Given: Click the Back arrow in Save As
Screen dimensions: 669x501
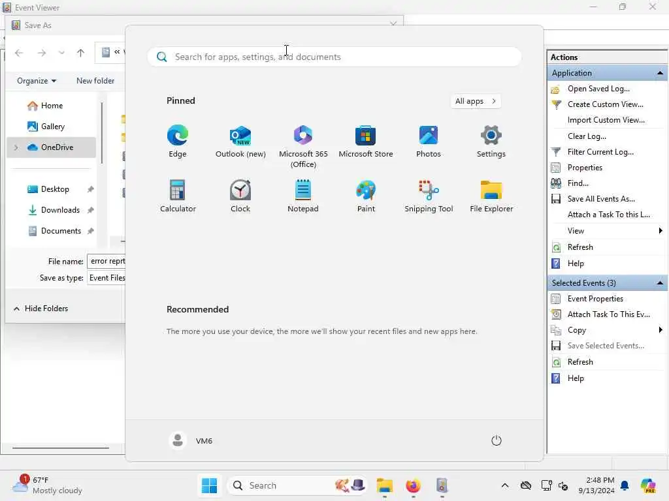Looking at the screenshot, I should click(x=19, y=53).
